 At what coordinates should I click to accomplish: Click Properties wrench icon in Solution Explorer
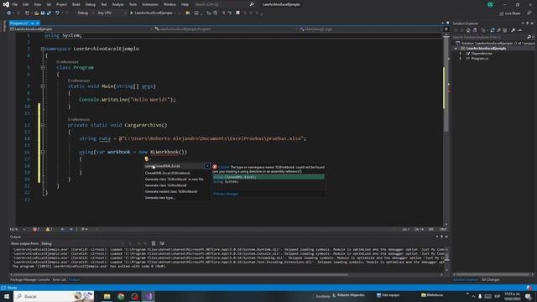pyautogui.click(x=513, y=30)
